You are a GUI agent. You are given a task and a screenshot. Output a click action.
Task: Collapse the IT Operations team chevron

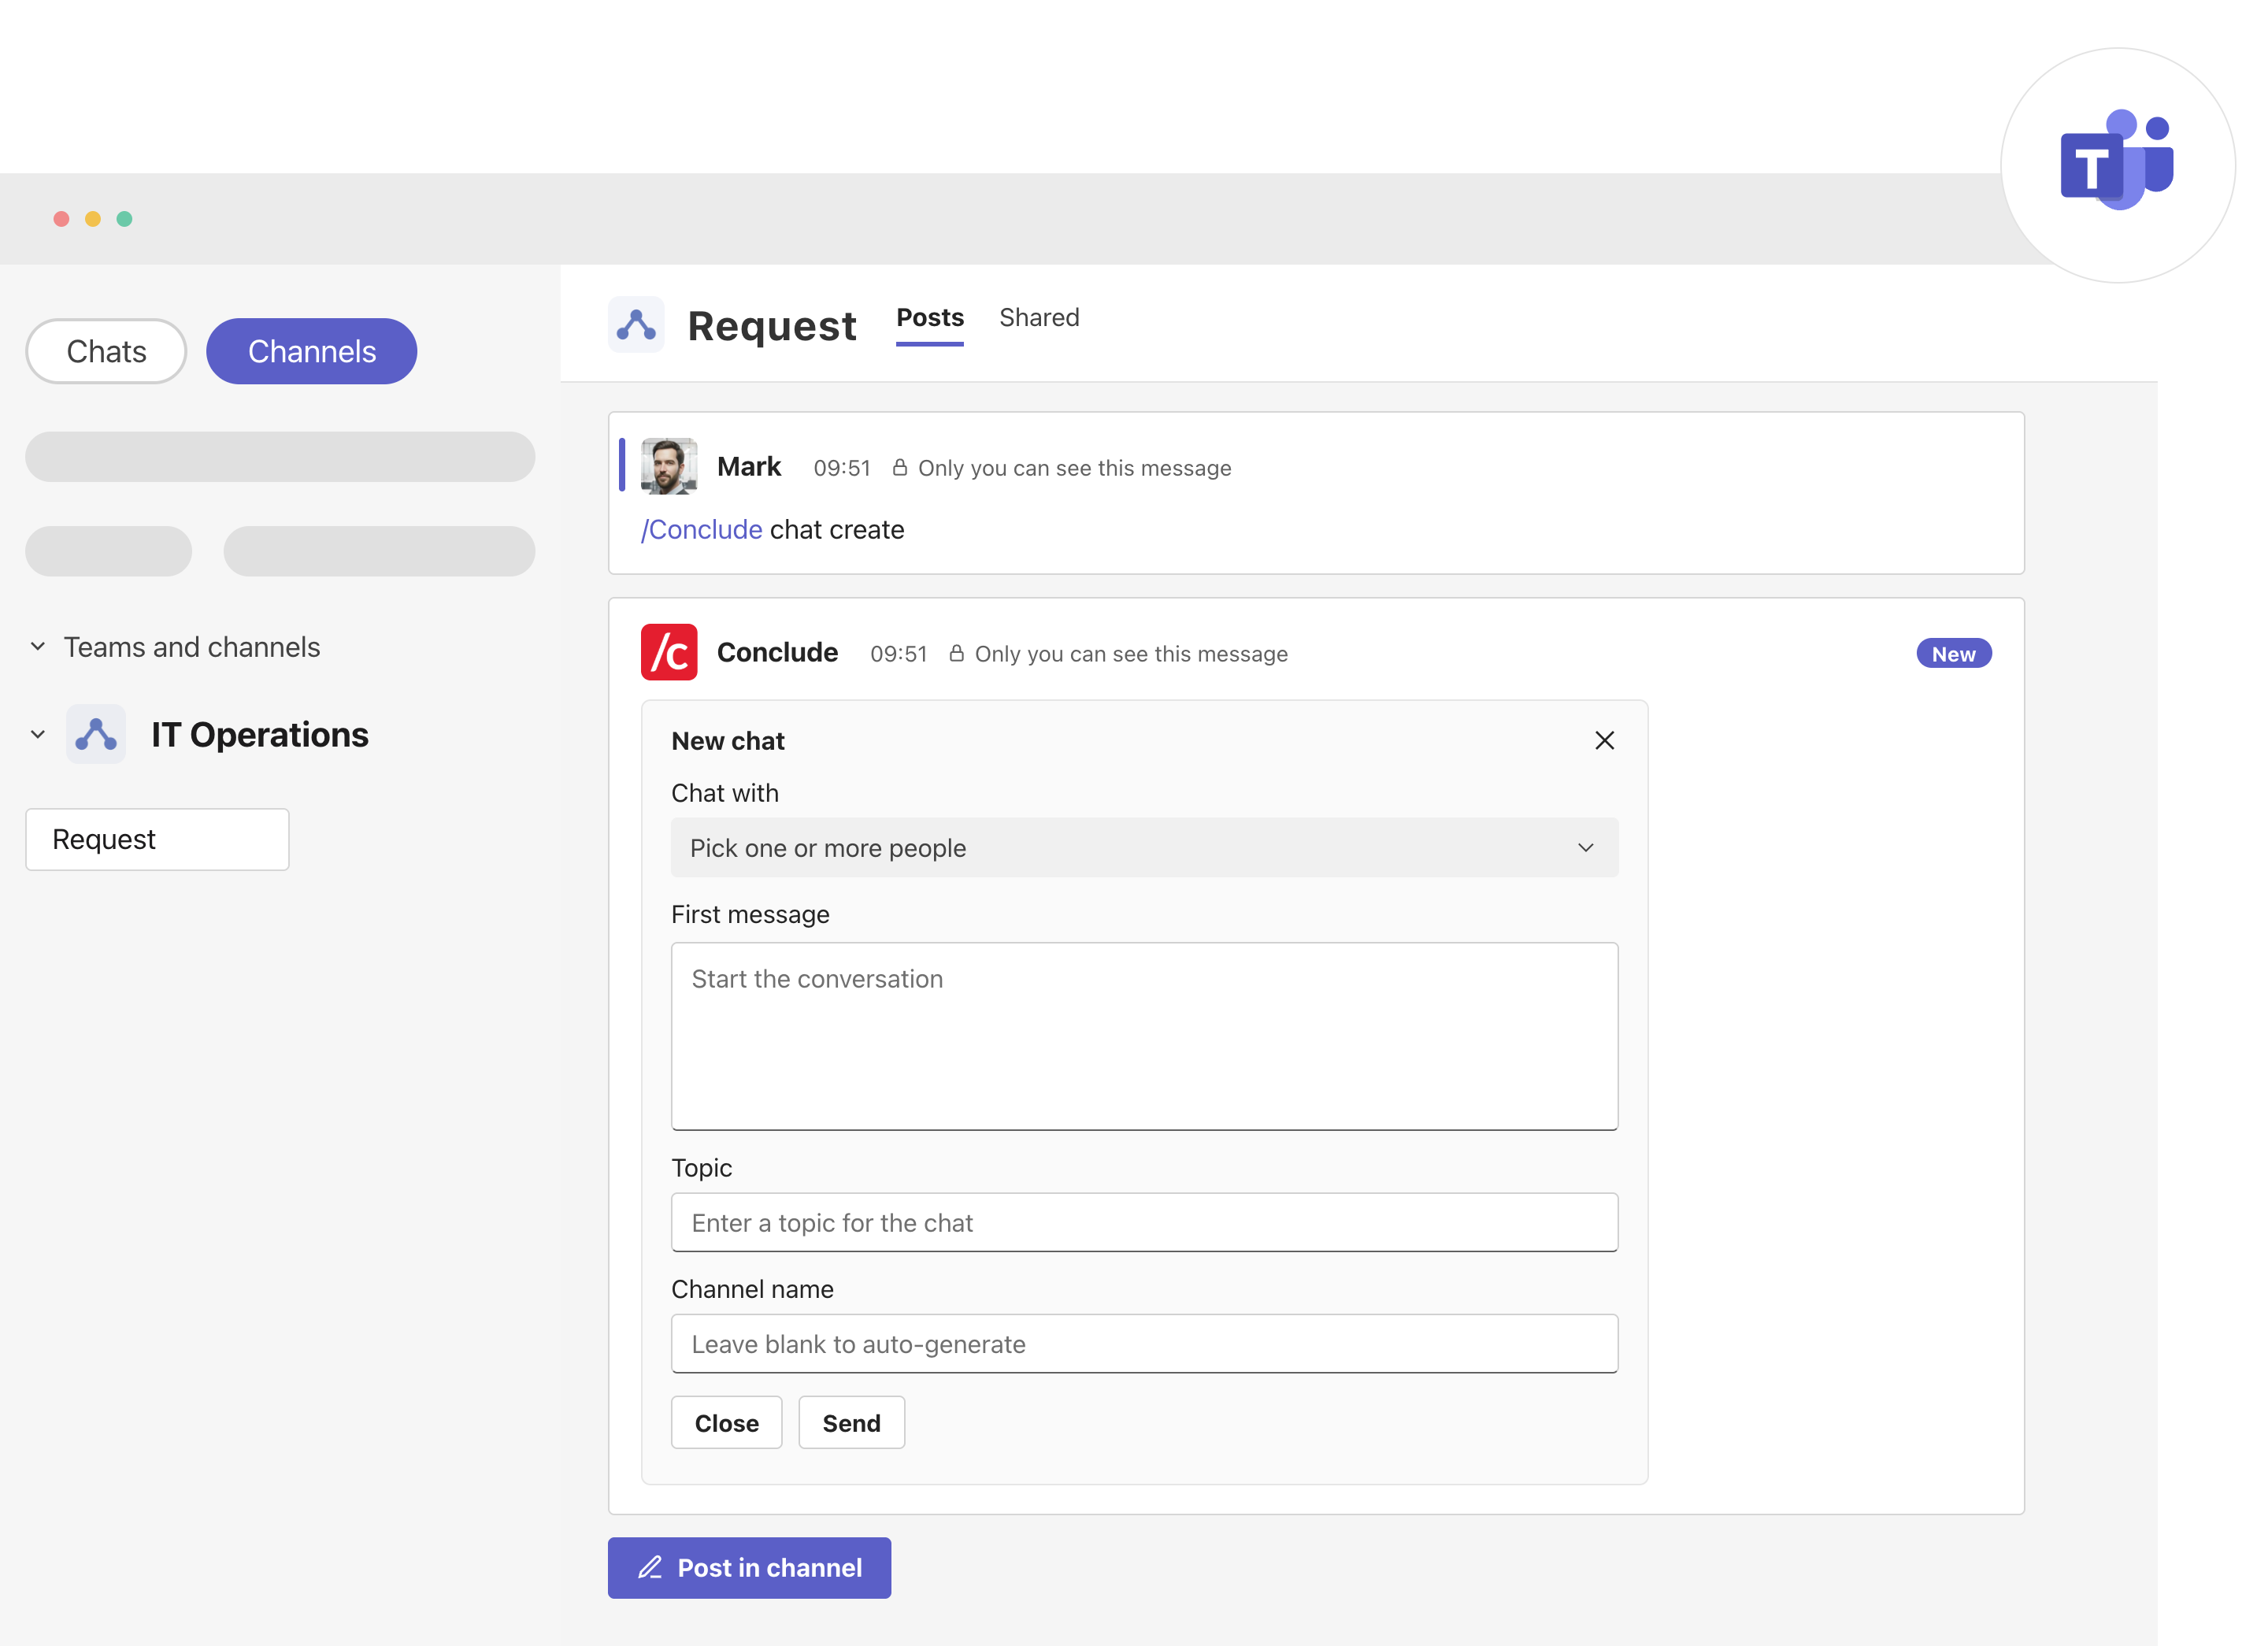point(38,735)
